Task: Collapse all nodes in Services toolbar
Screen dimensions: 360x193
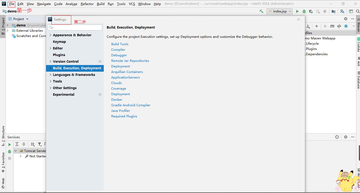Action: [24, 144]
